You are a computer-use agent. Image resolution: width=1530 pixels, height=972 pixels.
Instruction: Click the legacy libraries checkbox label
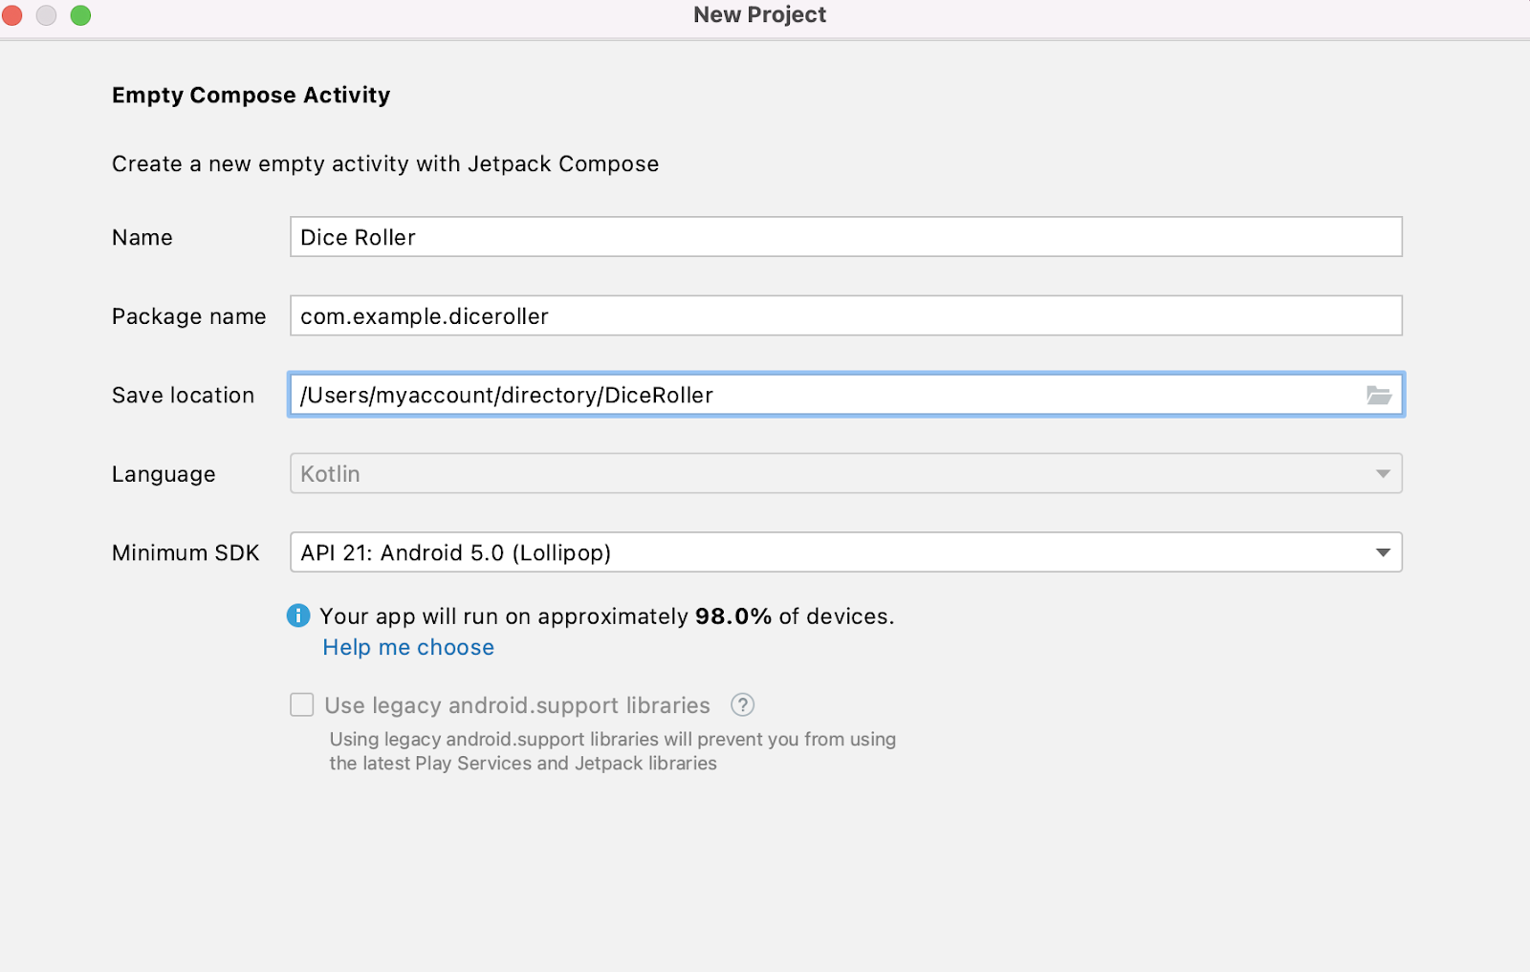coord(516,705)
